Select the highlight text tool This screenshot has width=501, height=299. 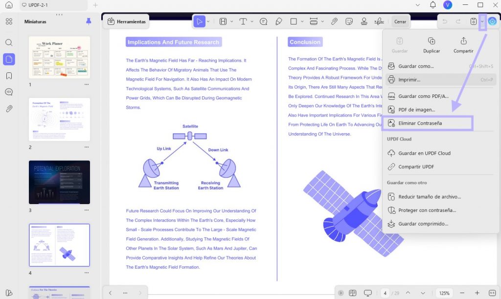tap(223, 22)
